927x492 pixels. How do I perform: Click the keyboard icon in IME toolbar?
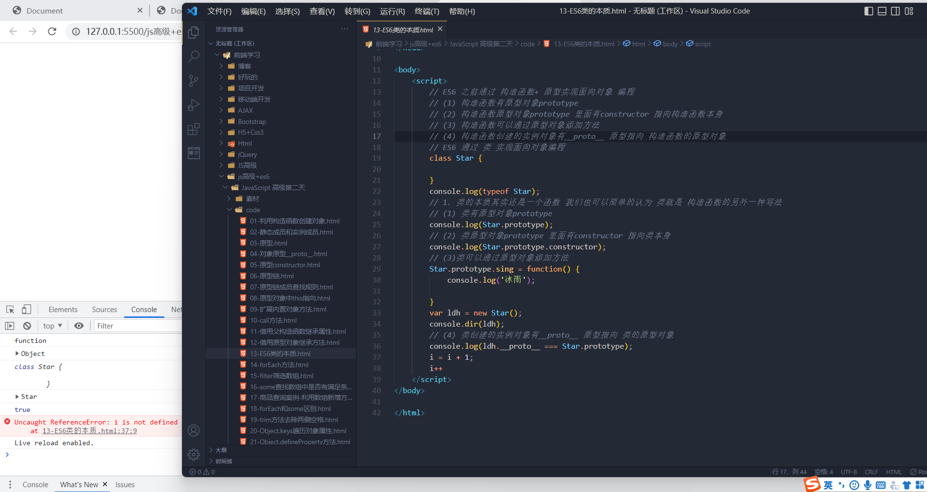[881, 485]
